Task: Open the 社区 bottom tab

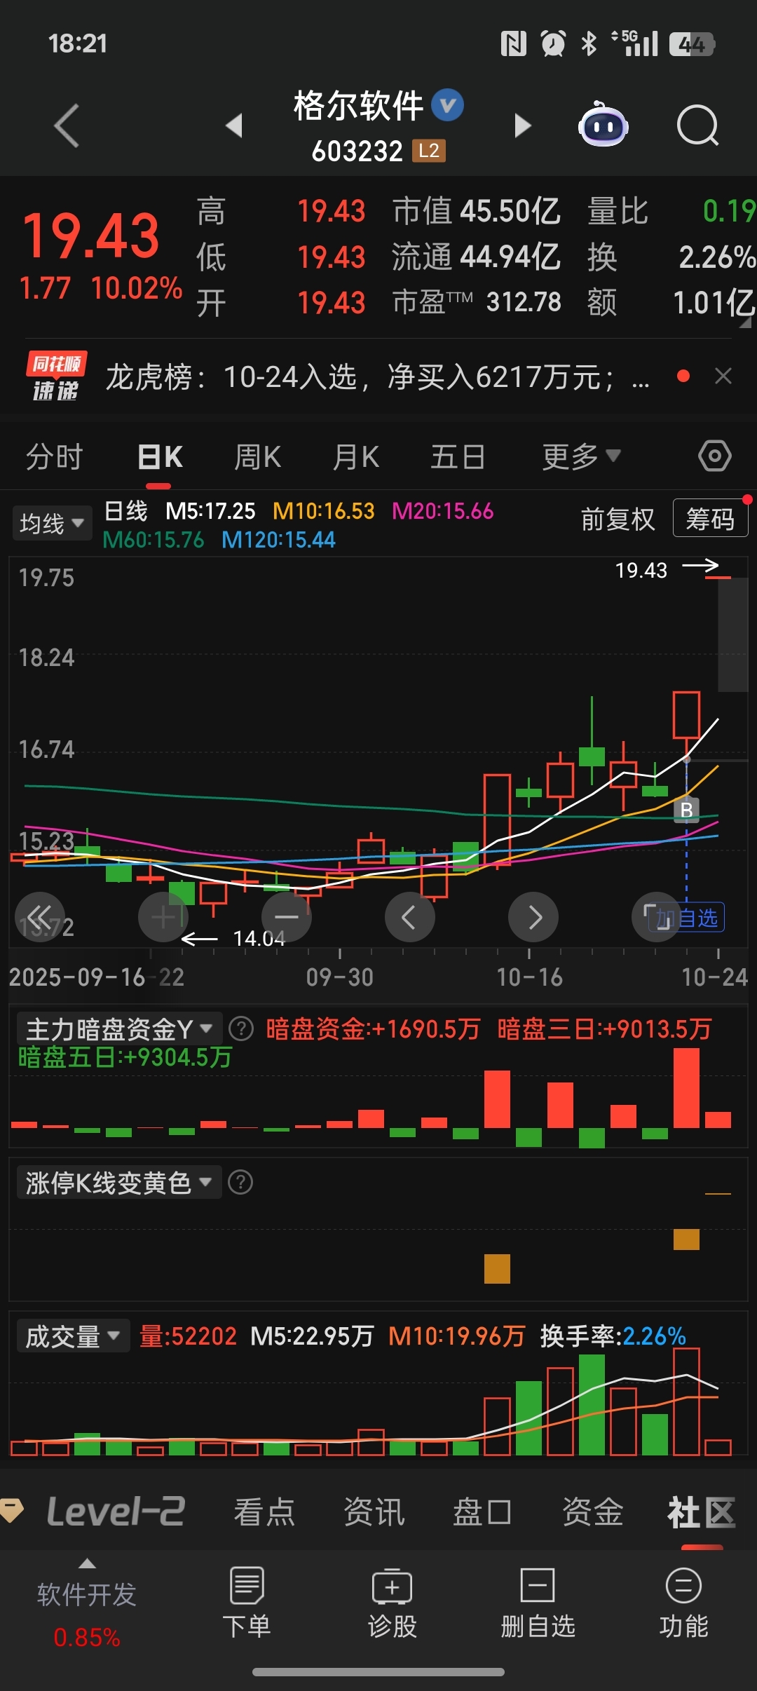Action: pos(702,1512)
